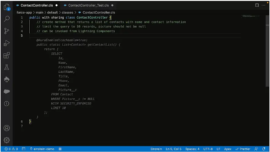The image size is (270, 152).
Task: Open the Accounts menu
Action: point(6,128)
